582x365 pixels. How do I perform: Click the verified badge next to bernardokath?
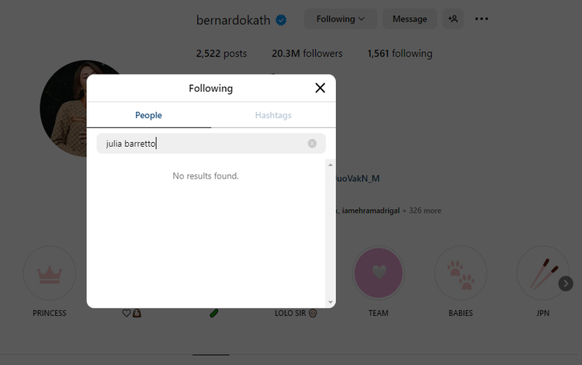[282, 19]
